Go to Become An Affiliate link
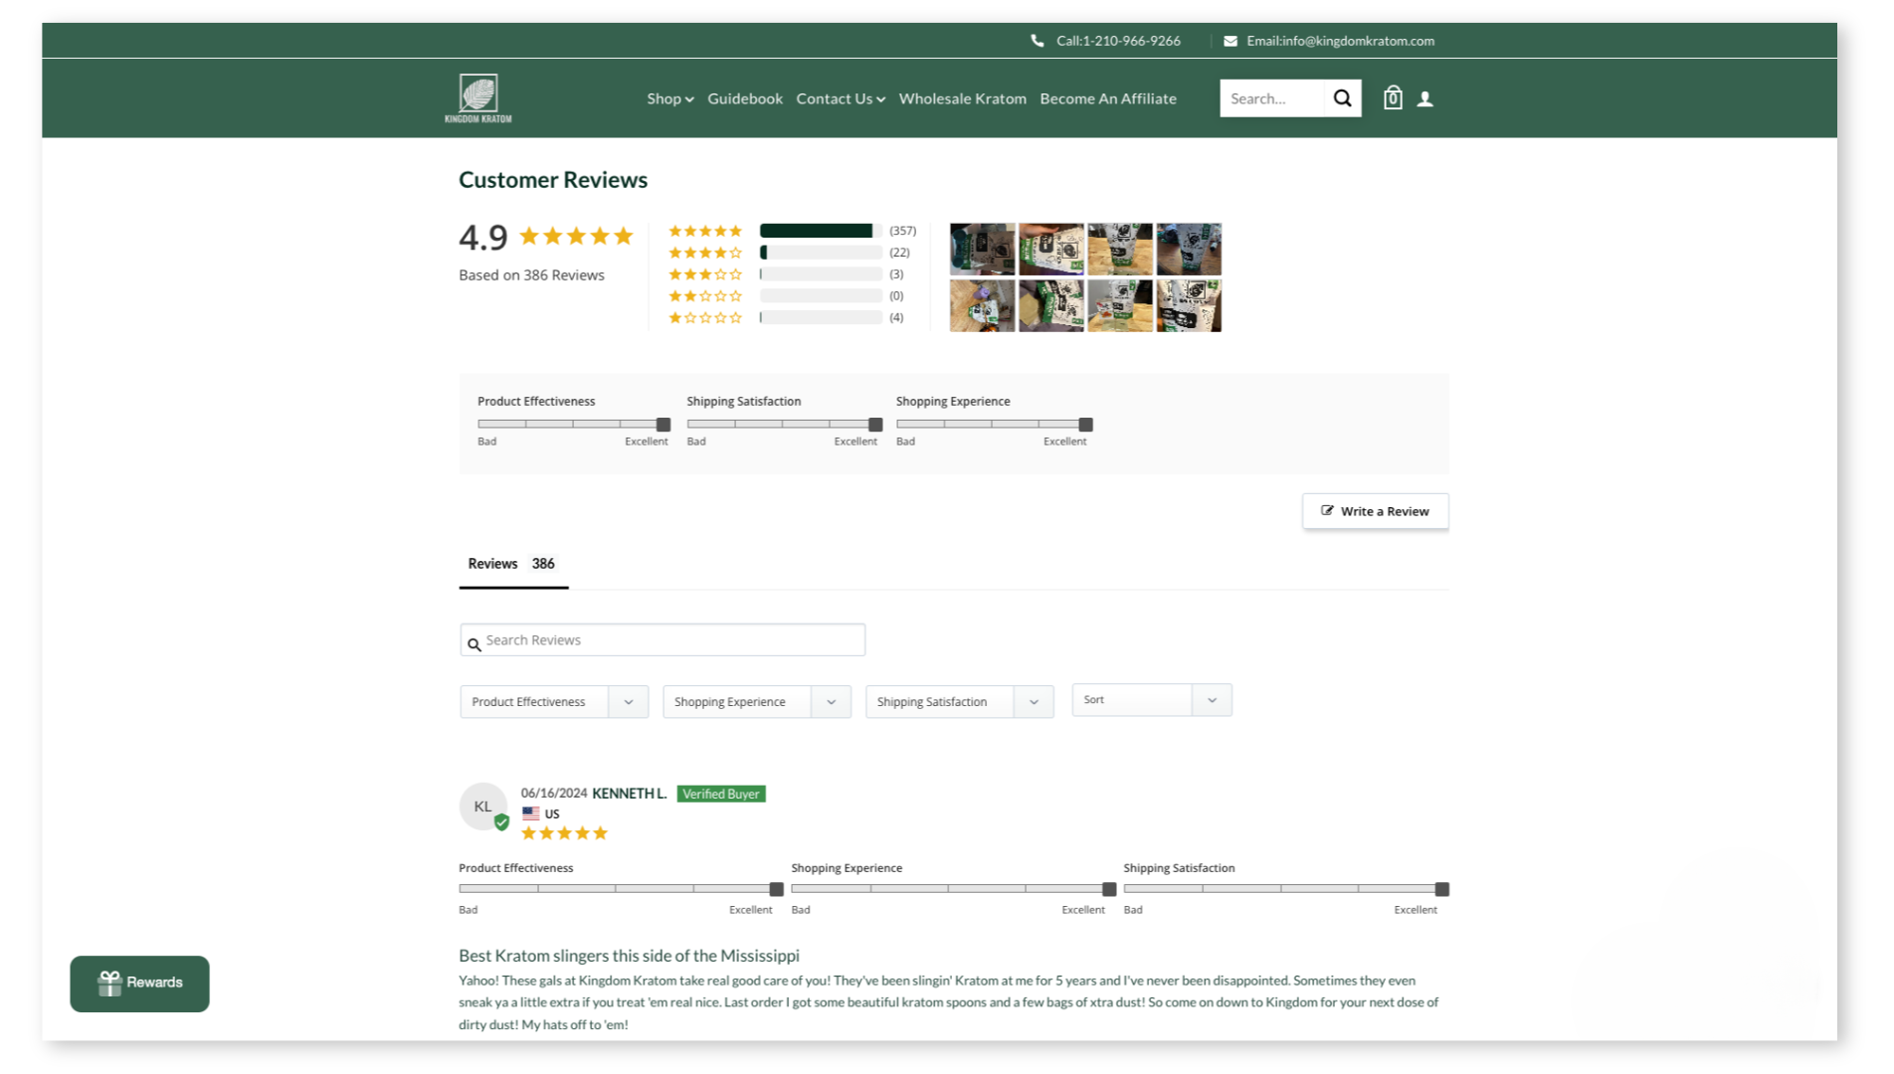The height and width of the screenshot is (1074, 1894). tap(1107, 98)
